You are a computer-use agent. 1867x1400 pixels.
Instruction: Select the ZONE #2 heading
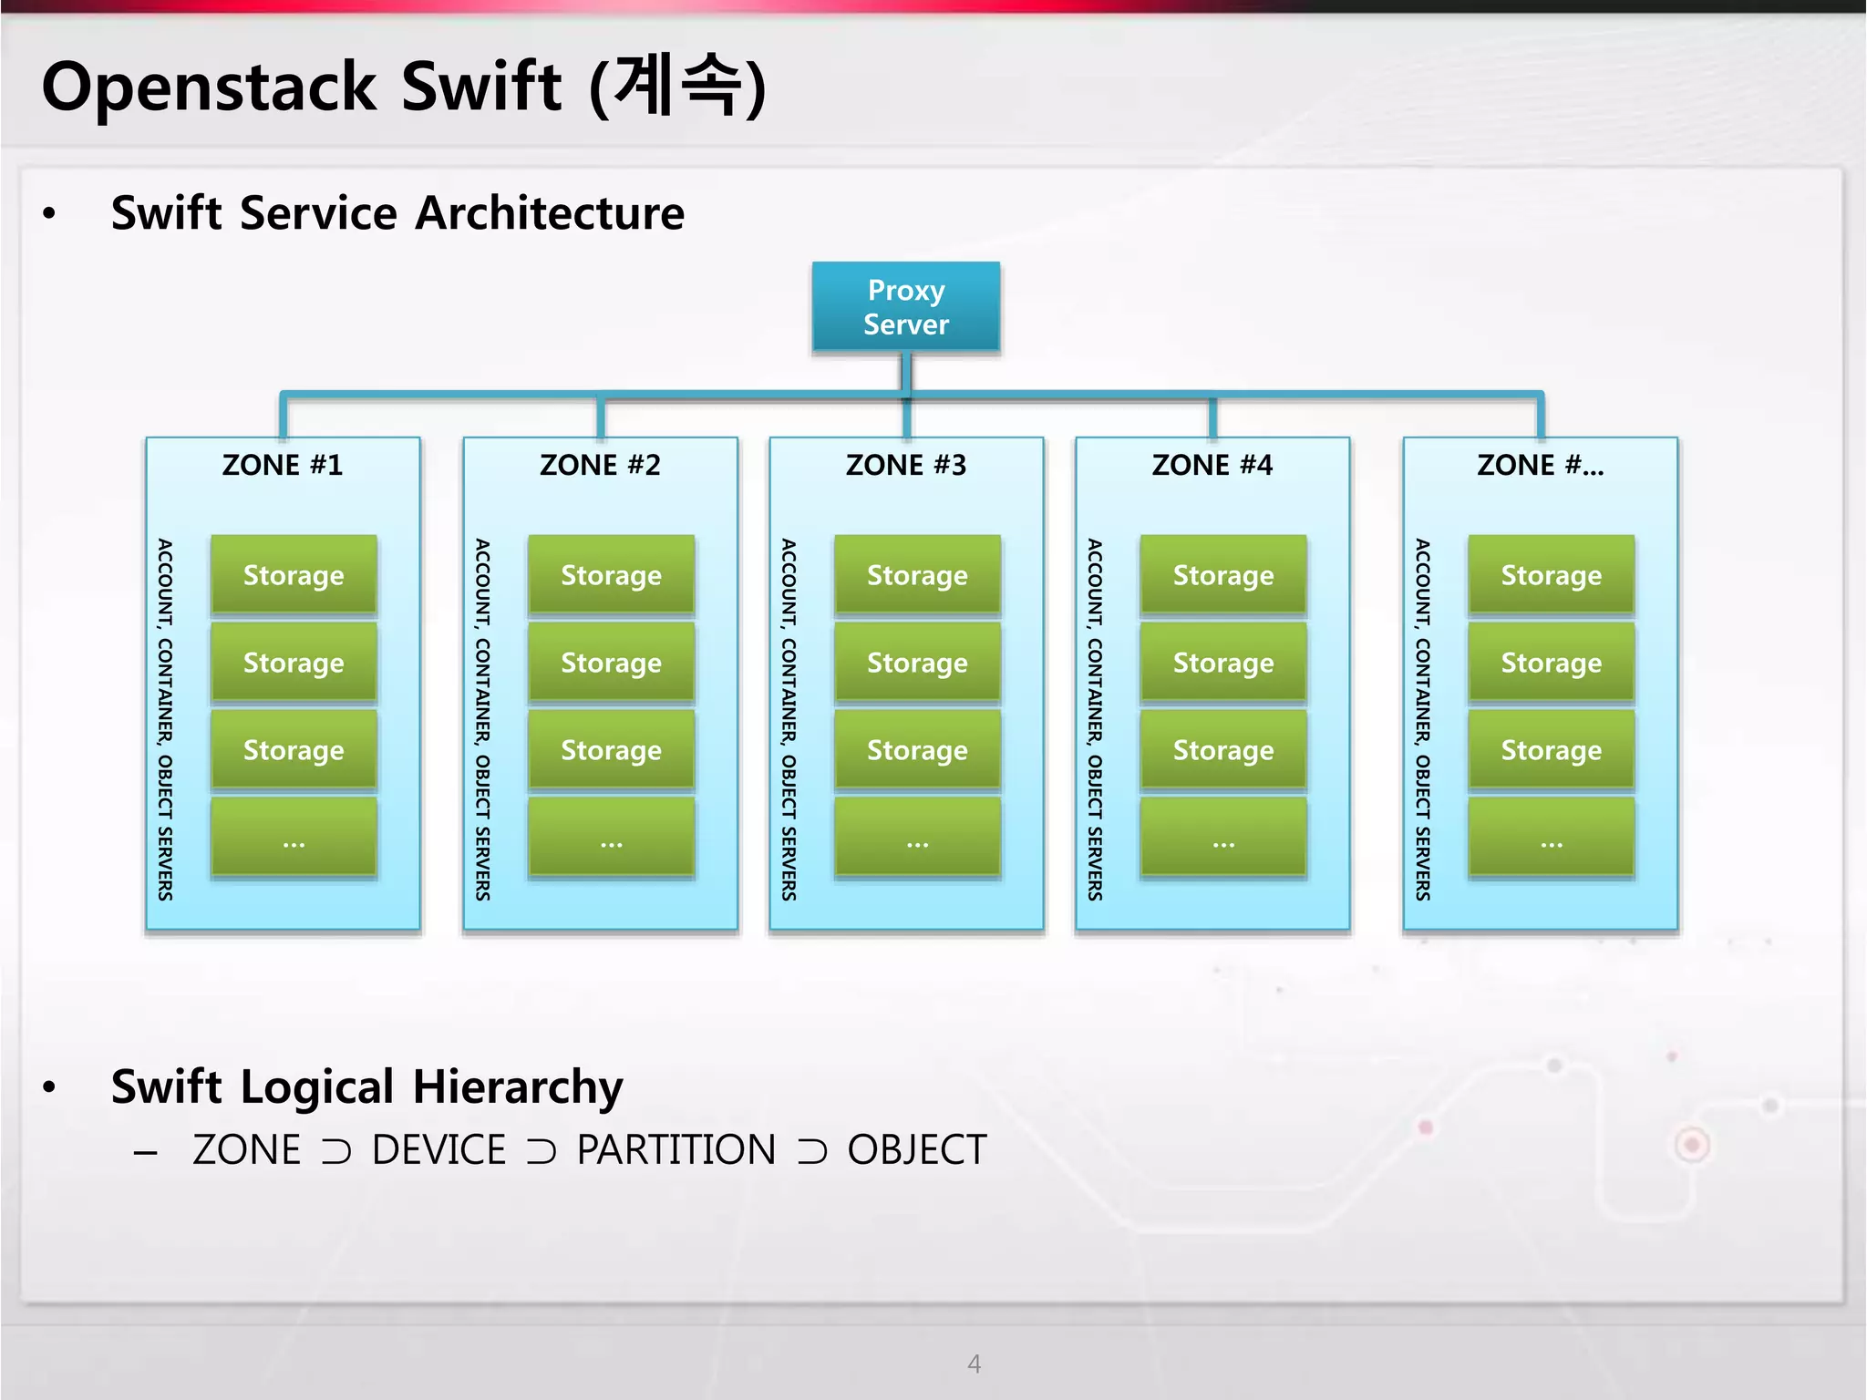click(600, 465)
